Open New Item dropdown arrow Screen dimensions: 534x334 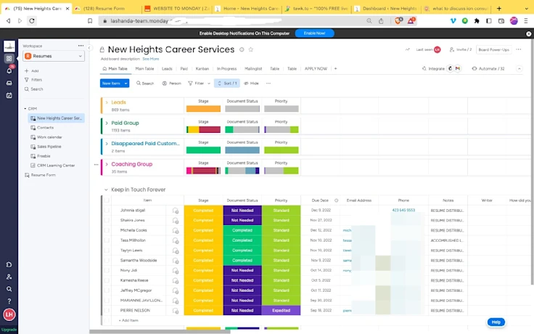point(126,83)
